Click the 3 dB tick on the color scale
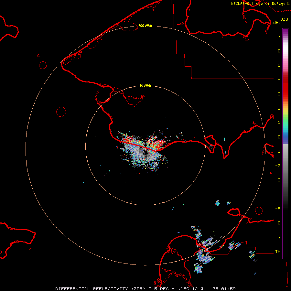Screen dimensions: 291x291 [x=279, y=94]
